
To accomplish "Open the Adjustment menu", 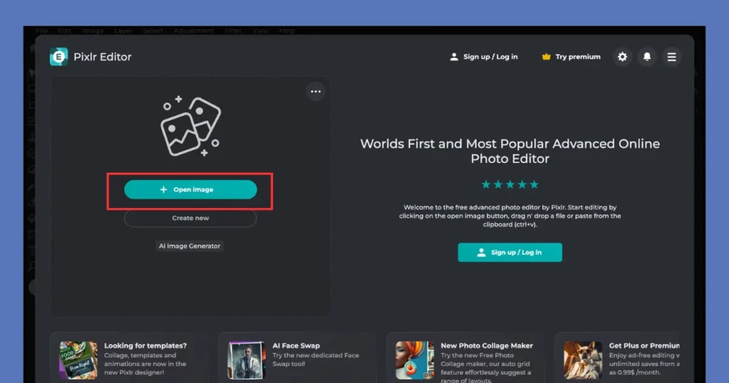I will click(x=193, y=31).
